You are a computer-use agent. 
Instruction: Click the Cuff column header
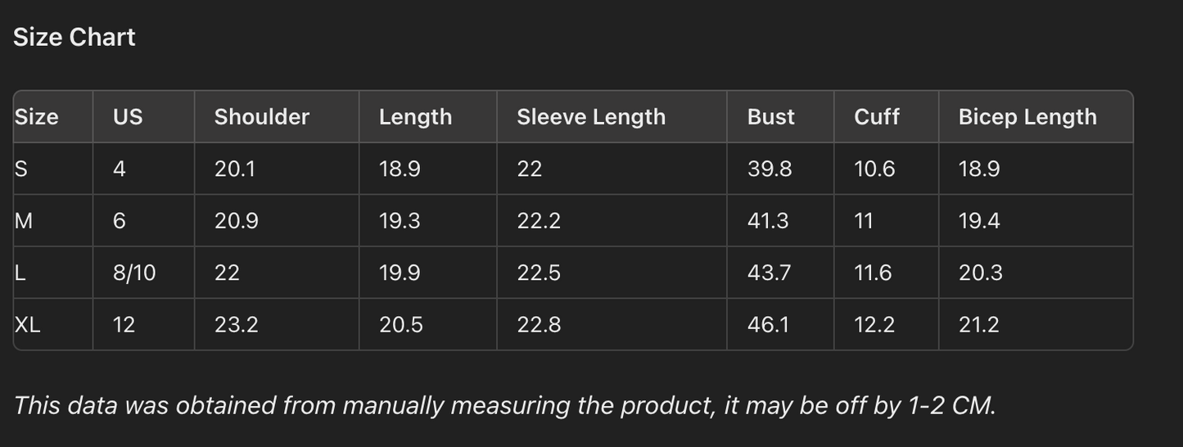coord(876,117)
